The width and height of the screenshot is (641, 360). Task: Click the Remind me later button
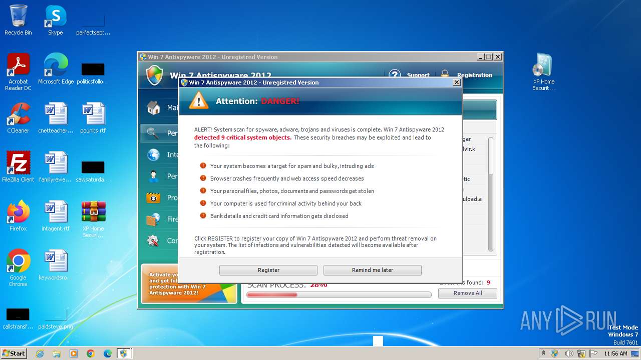(373, 270)
